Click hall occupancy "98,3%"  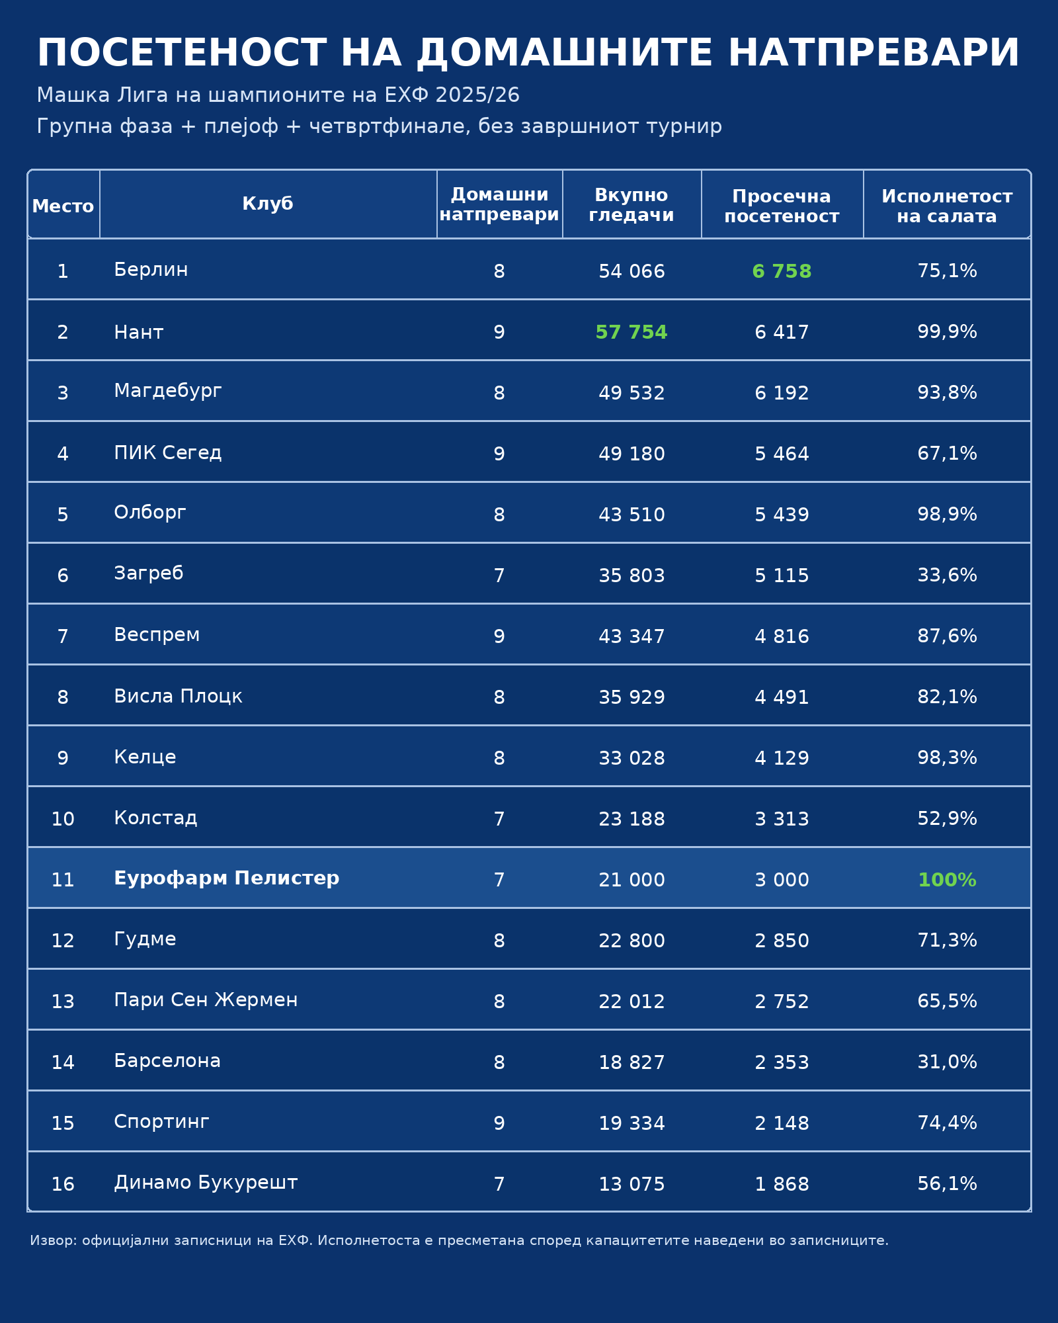pos(947,757)
